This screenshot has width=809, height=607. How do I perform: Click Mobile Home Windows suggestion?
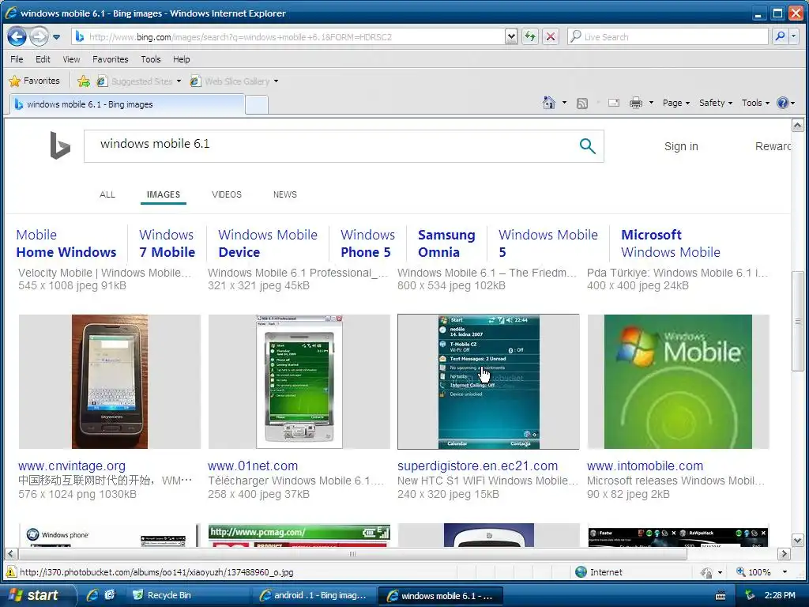(x=66, y=243)
